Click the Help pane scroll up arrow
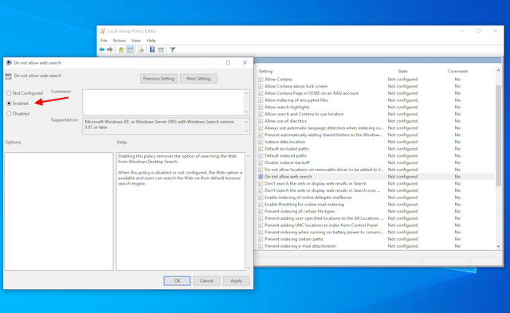This screenshot has width=510, height=313. pyautogui.click(x=248, y=156)
